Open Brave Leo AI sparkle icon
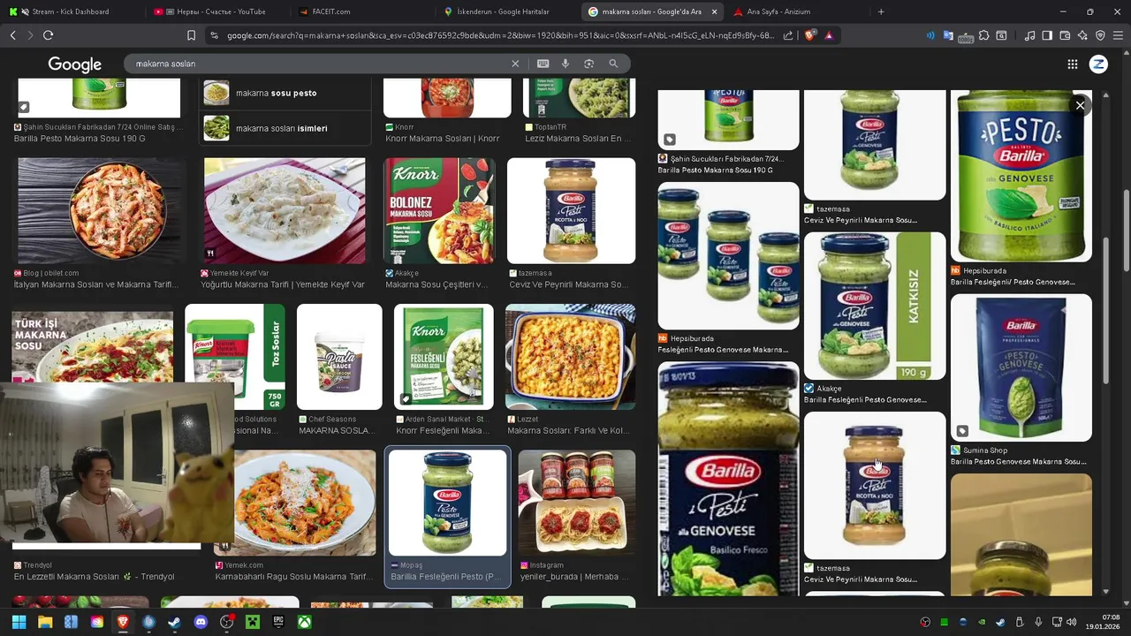1131x636 pixels. 1082,35
